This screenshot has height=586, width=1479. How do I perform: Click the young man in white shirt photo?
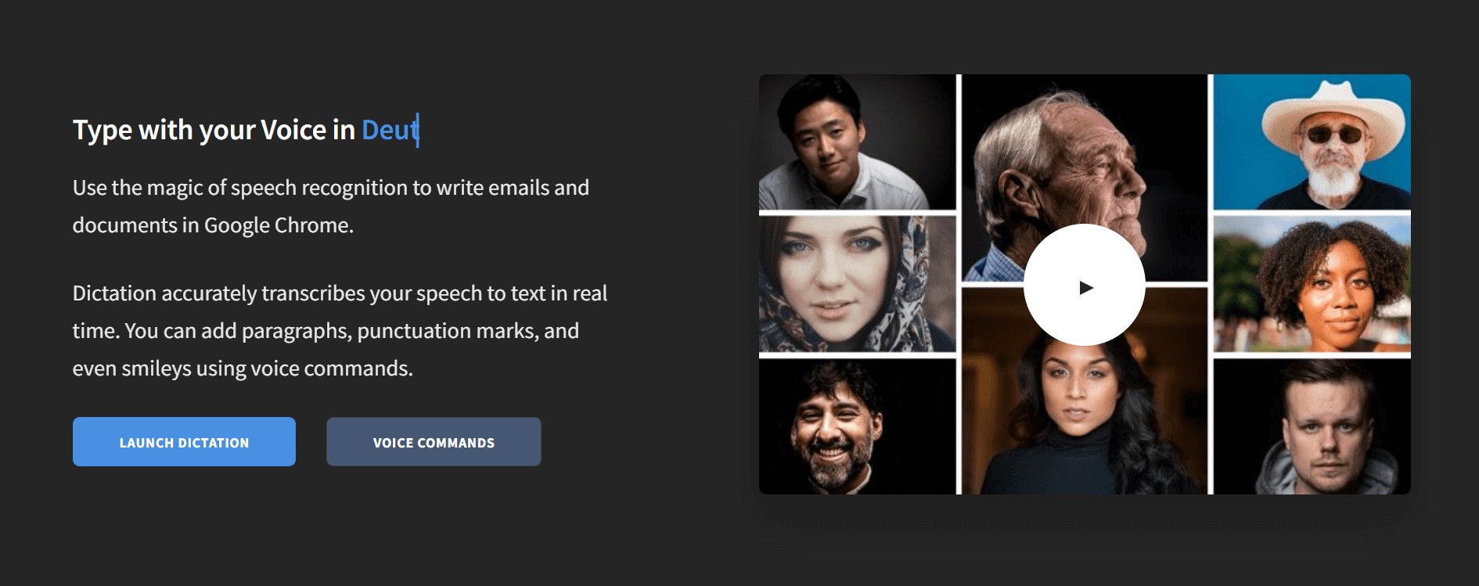858,142
